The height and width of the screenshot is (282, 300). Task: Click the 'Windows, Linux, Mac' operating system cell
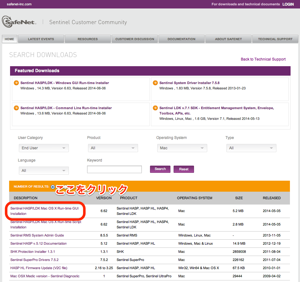coord(194,235)
